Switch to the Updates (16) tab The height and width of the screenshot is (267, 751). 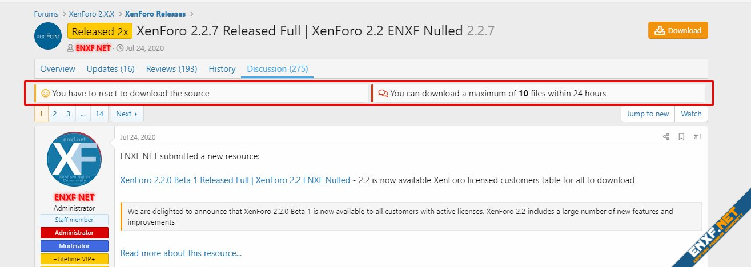click(111, 69)
